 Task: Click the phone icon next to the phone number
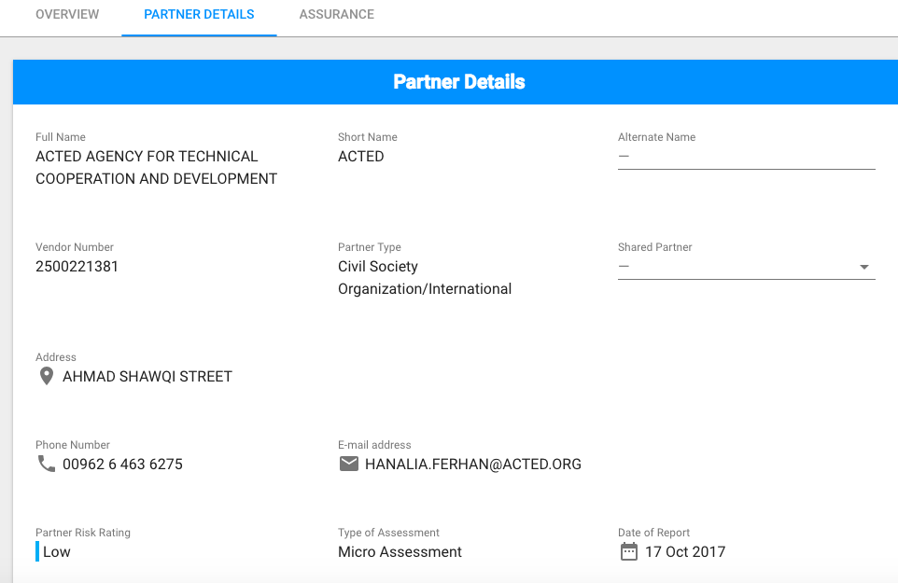47,464
